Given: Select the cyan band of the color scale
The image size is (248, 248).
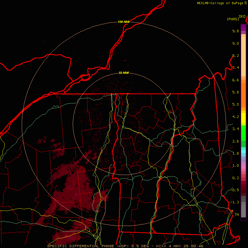Looking at the screenshot, I should point(243,152).
